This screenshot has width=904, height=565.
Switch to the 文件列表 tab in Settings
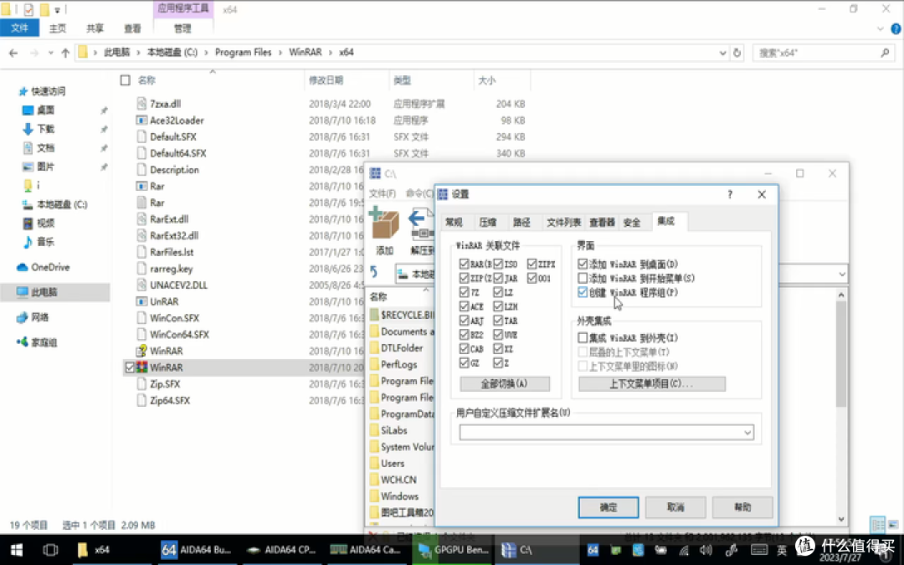(x=563, y=223)
